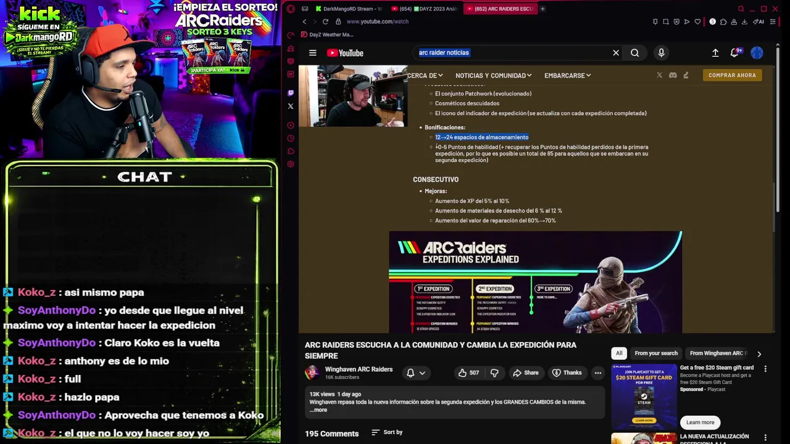Click the Winghaven channel avatar
Screen dimensions: 790x444
(x=312, y=372)
